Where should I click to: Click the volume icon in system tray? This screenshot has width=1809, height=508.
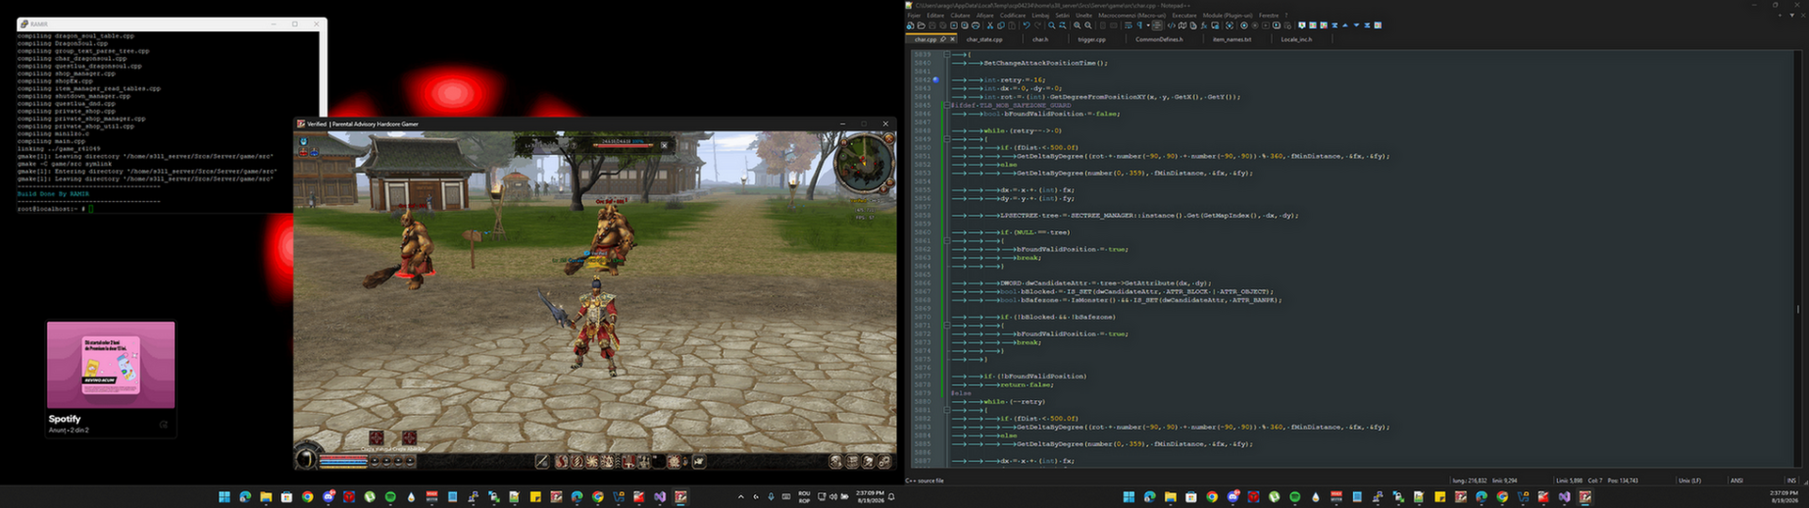pos(833,497)
